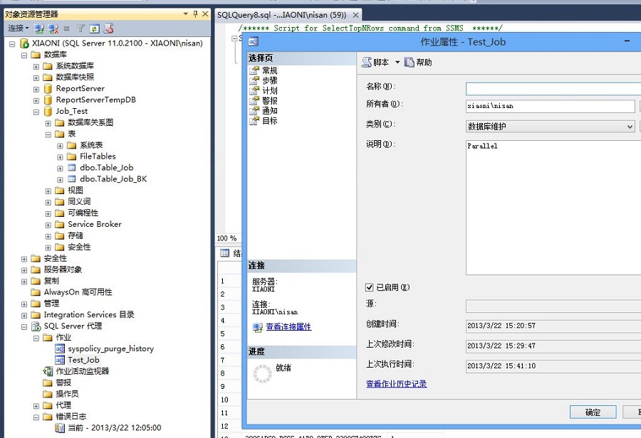
Task: Select the Test_Job job icon in tree
Action: 61,360
